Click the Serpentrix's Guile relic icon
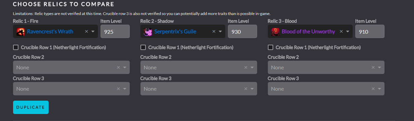 148,31
